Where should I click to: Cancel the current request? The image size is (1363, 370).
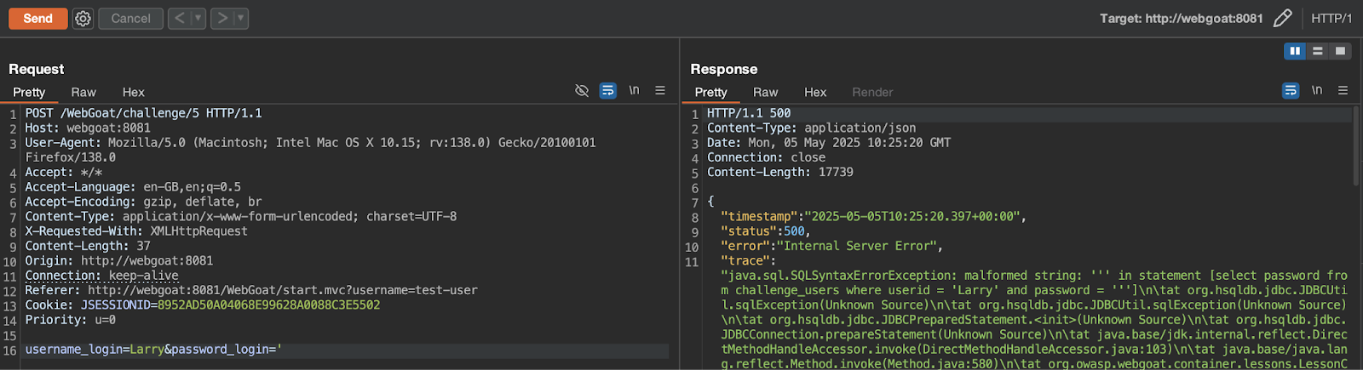point(130,18)
